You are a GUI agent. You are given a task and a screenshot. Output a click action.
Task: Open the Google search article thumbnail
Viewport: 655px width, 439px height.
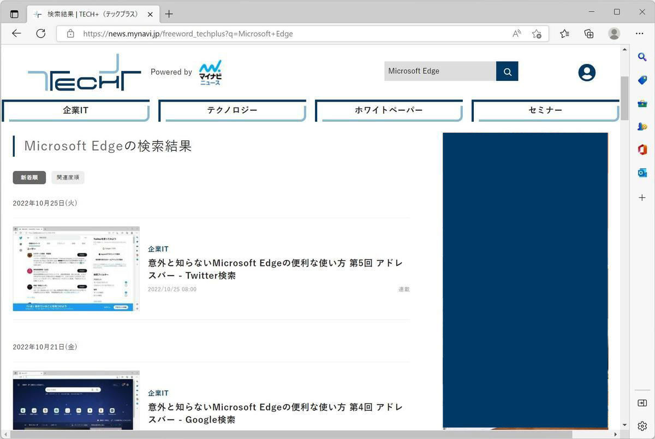76,400
